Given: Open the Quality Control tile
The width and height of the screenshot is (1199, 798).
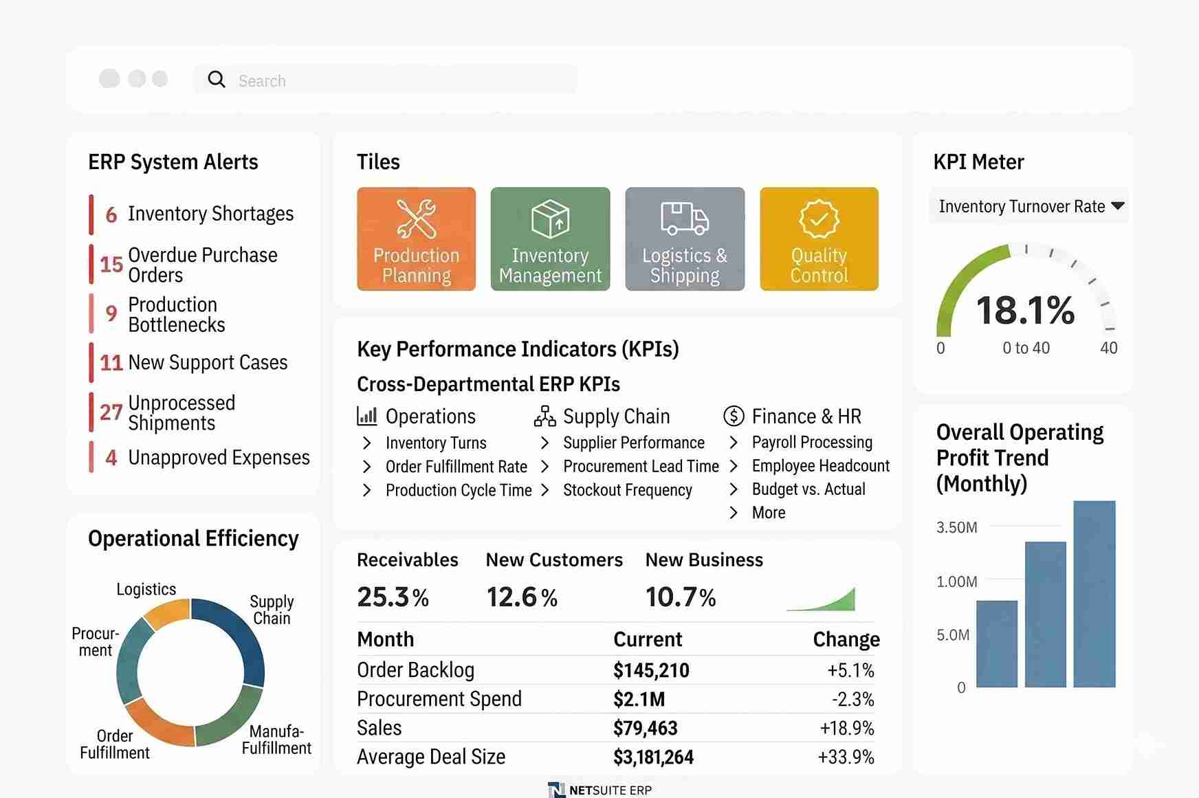Looking at the screenshot, I should [x=819, y=239].
